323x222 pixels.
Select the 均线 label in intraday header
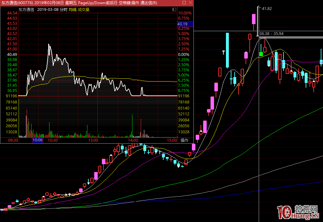72,10
